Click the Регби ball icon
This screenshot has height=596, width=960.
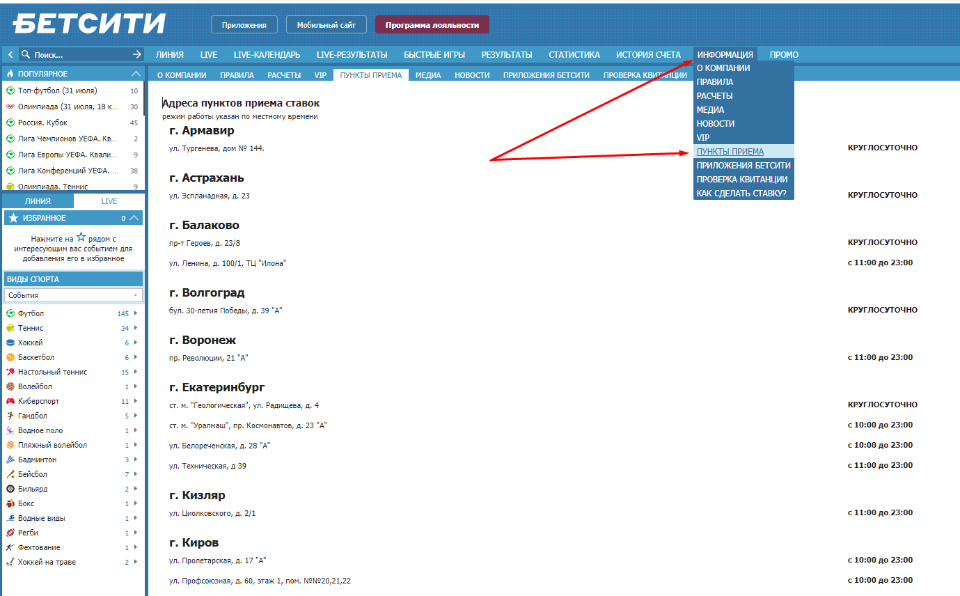(x=10, y=533)
